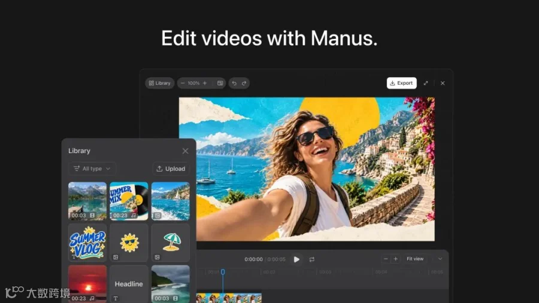This screenshot has height=303, width=539.
Task: Click the Fit view button
Action: [x=415, y=259]
